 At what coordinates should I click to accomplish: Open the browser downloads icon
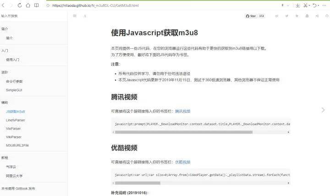click(x=297, y=6)
